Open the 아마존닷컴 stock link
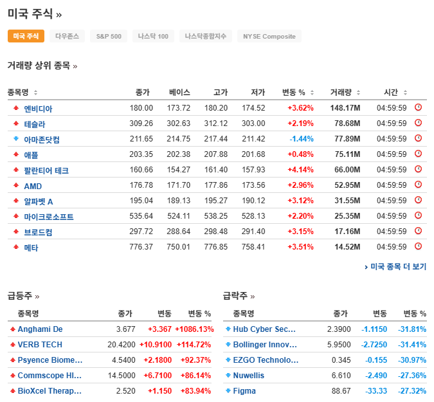Image resolution: width=434 pixels, height=402 pixels. click(42, 140)
